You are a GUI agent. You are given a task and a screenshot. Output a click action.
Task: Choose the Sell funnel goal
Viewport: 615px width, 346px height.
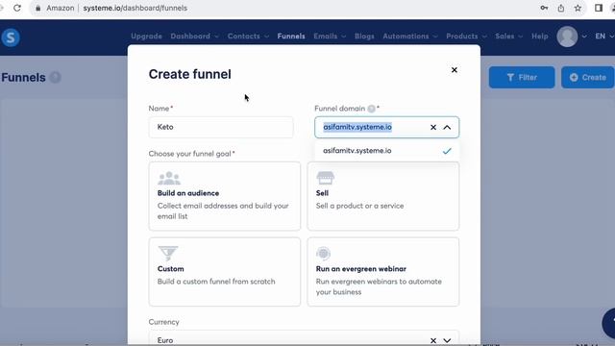(x=383, y=196)
